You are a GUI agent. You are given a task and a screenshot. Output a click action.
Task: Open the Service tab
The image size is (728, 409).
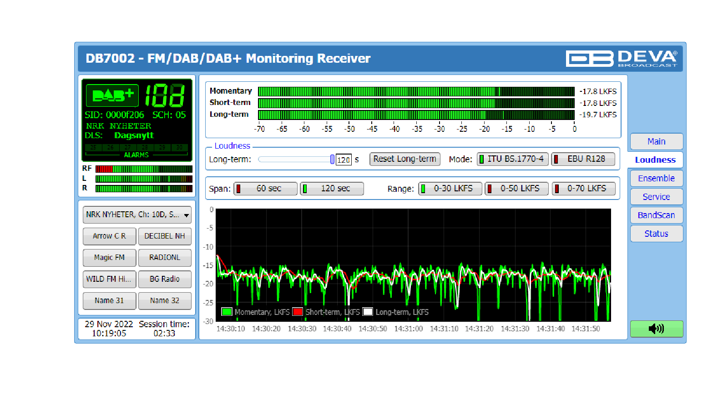coord(656,197)
